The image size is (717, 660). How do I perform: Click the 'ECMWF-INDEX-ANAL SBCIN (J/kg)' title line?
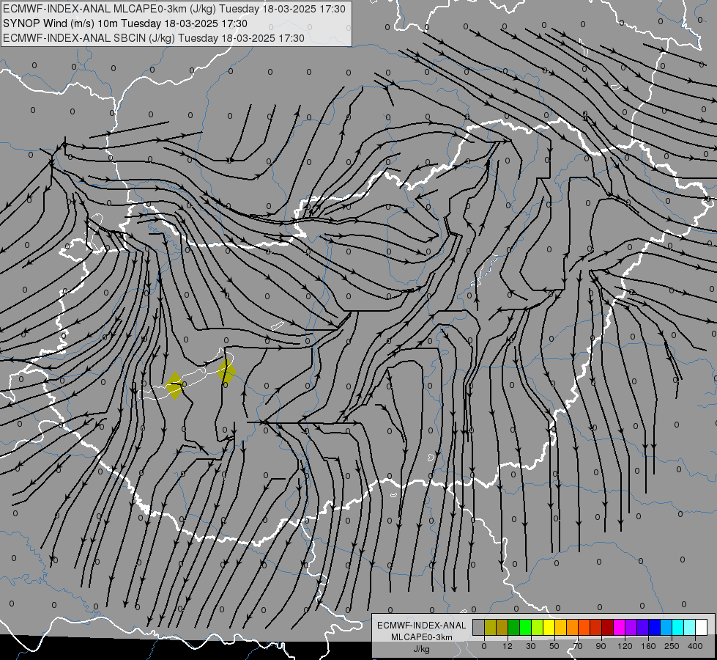(154, 38)
